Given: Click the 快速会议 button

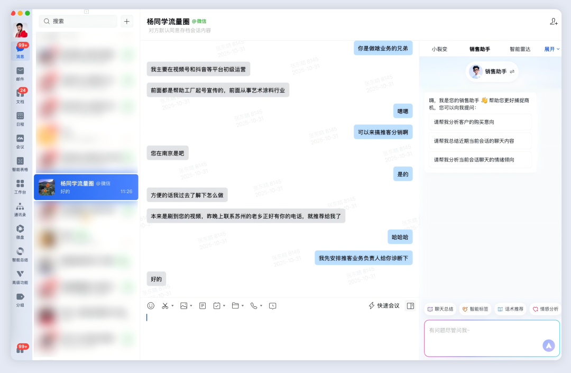Looking at the screenshot, I should pos(383,306).
